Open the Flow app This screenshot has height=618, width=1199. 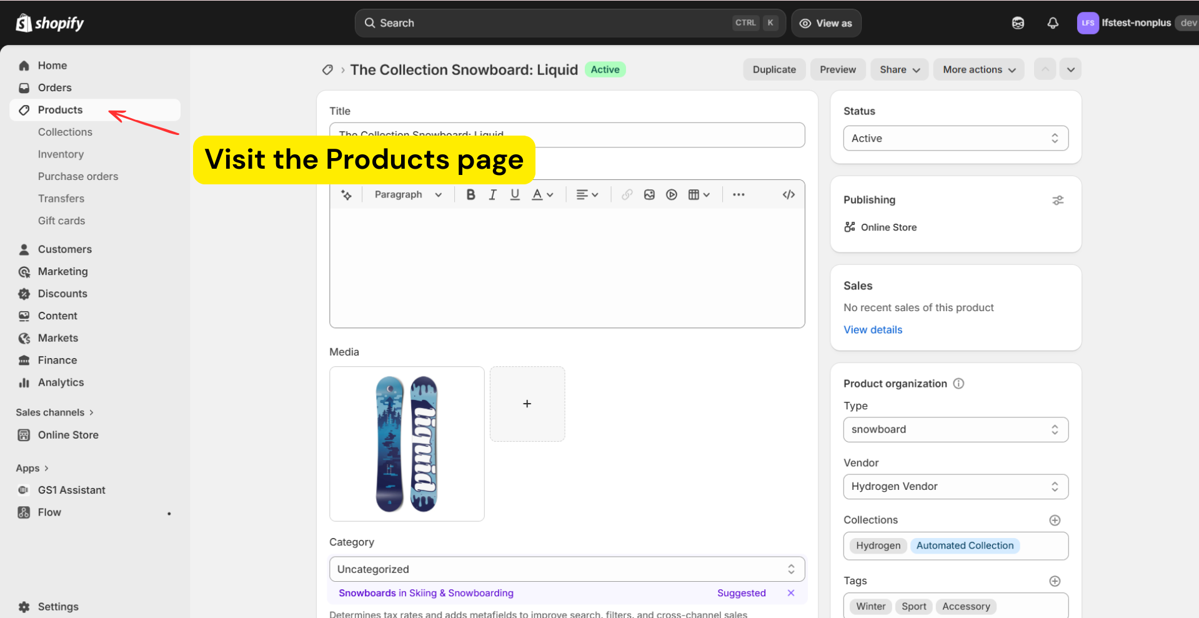tap(95, 512)
